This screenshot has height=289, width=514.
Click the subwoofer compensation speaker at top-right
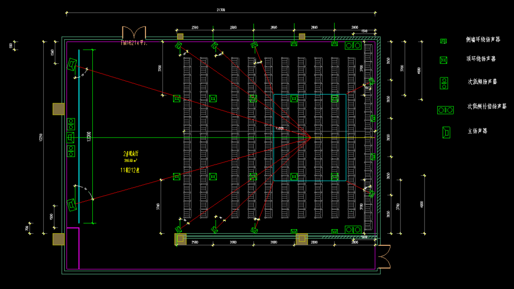point(352,46)
